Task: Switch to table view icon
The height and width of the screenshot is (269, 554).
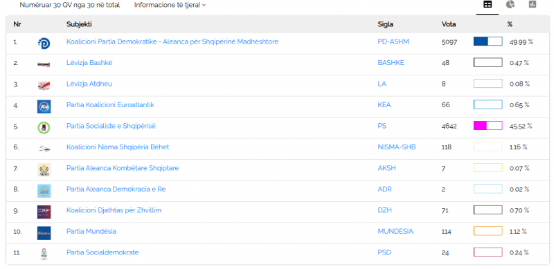Action: (x=488, y=5)
